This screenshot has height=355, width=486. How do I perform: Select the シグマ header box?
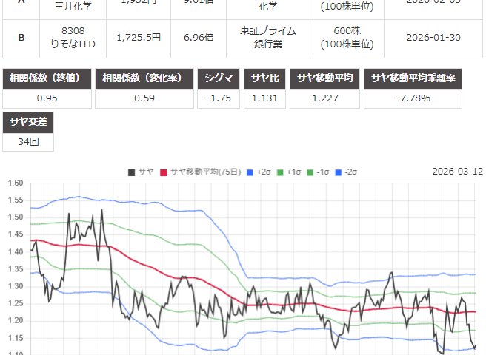click(x=219, y=78)
